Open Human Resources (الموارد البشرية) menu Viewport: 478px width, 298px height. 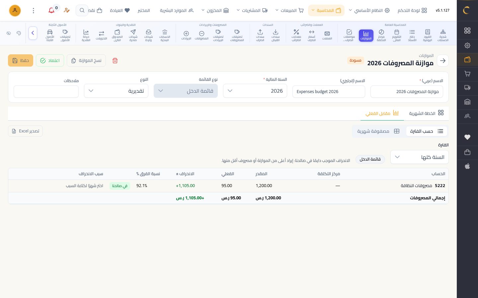click(x=177, y=11)
